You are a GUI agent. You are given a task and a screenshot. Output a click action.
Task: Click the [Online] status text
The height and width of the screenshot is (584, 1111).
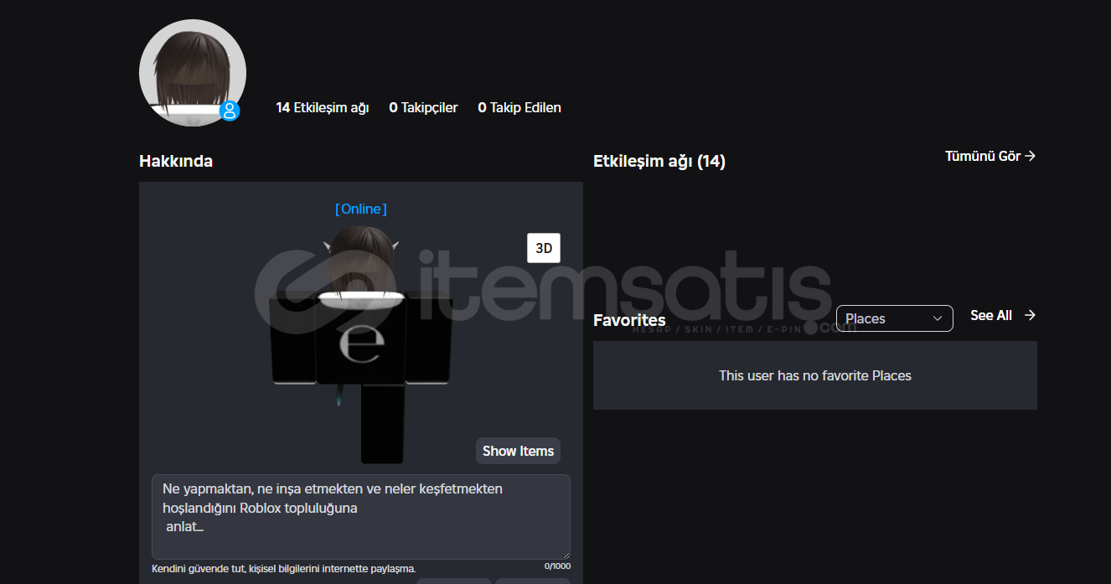[x=361, y=209]
